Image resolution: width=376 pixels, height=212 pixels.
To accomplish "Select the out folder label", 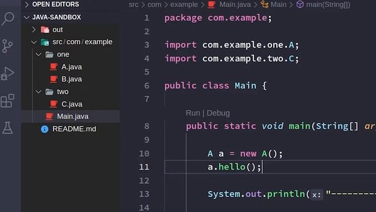I will [58, 29].
